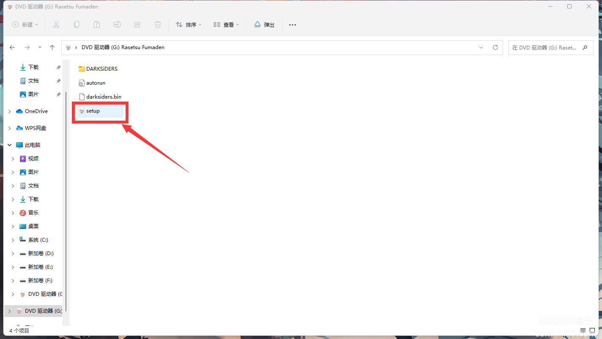The height and width of the screenshot is (339, 602).
Task: Click the Share icon in toolbar
Action: click(137, 25)
